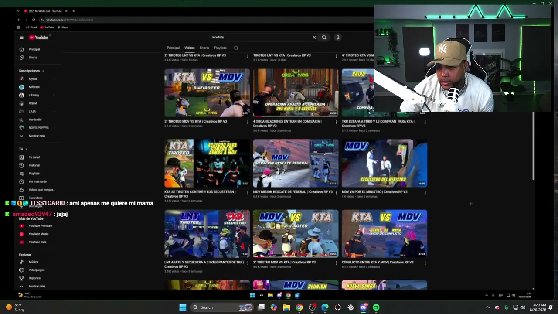Open LNT ABATE Y SECUESTRA video thumbnail
The image size is (558, 314).
tap(207, 234)
